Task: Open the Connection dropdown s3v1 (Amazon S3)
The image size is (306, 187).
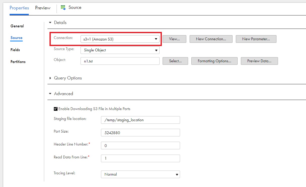Action: 120,39
